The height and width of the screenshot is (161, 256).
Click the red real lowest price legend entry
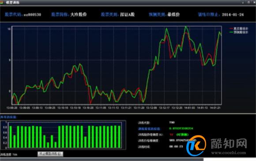[x=239, y=29]
